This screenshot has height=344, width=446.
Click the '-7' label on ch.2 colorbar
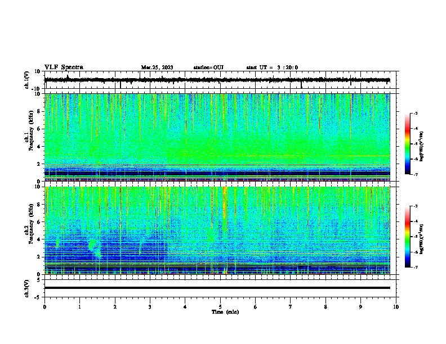pyautogui.click(x=415, y=267)
